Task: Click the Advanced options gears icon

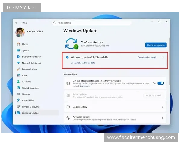Action: click(68, 118)
